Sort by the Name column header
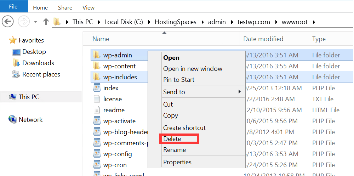Screen dimensions: 354x176 point(101,39)
